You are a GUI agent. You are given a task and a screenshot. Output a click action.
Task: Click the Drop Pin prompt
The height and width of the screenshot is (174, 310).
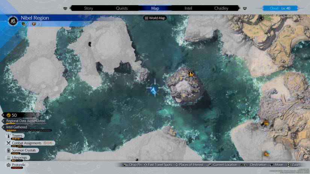(131, 165)
